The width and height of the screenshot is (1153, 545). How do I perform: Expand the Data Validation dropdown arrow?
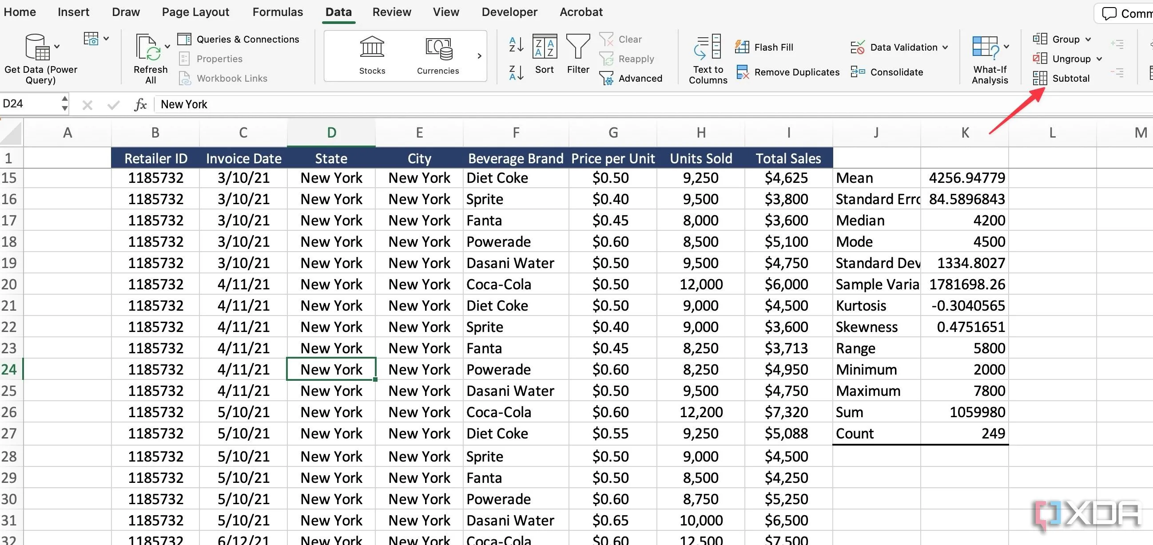point(945,47)
